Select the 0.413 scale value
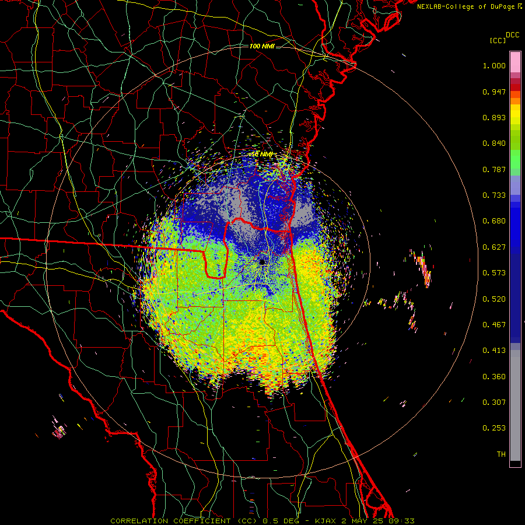This screenshot has width=525, height=525. click(x=494, y=351)
